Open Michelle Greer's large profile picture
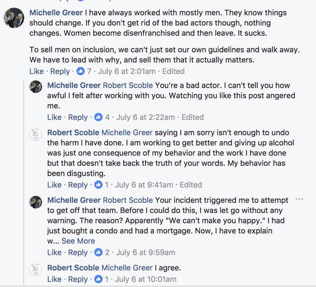The height and width of the screenshot is (287, 316). point(14,18)
